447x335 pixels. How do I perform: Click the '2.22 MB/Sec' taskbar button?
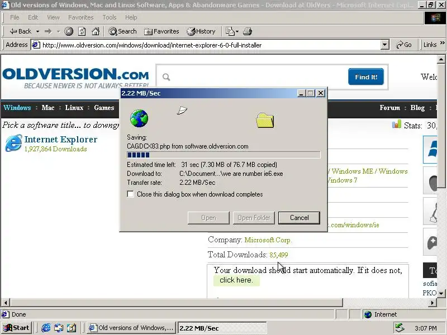click(222, 328)
